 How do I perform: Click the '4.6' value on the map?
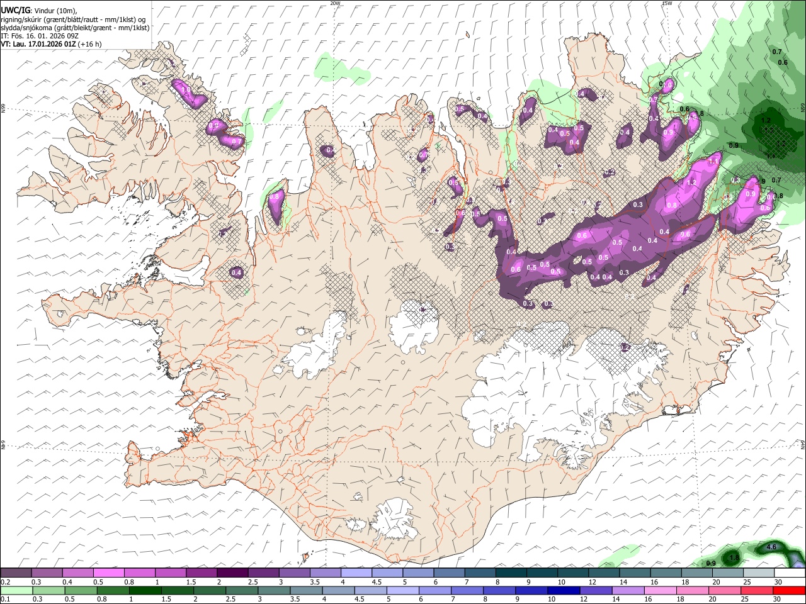tap(771, 547)
